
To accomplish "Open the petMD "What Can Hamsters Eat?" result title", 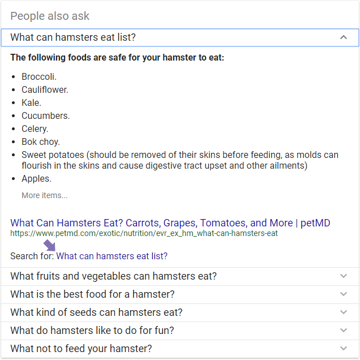I will coord(170,222).
